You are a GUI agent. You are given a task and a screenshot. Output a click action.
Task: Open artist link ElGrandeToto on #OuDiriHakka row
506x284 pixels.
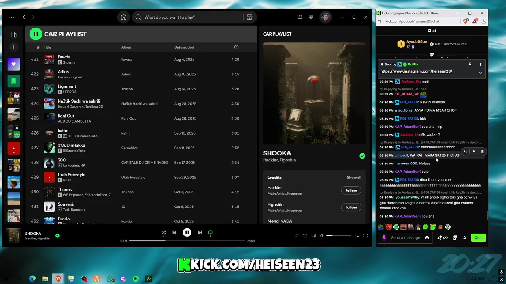(74, 151)
